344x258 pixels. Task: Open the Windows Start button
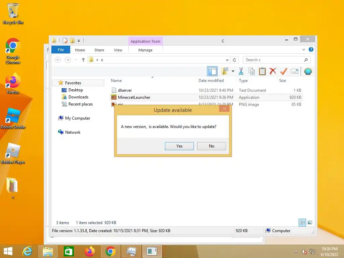[x=8, y=251]
